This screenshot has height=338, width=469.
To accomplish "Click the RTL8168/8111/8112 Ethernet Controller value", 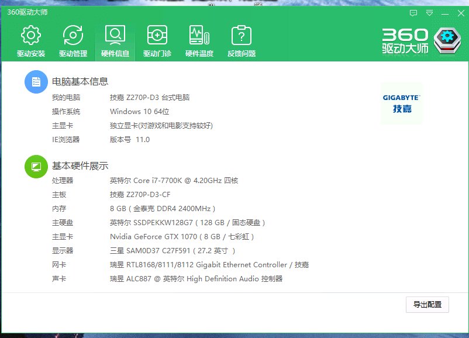I will pyautogui.click(x=209, y=265).
